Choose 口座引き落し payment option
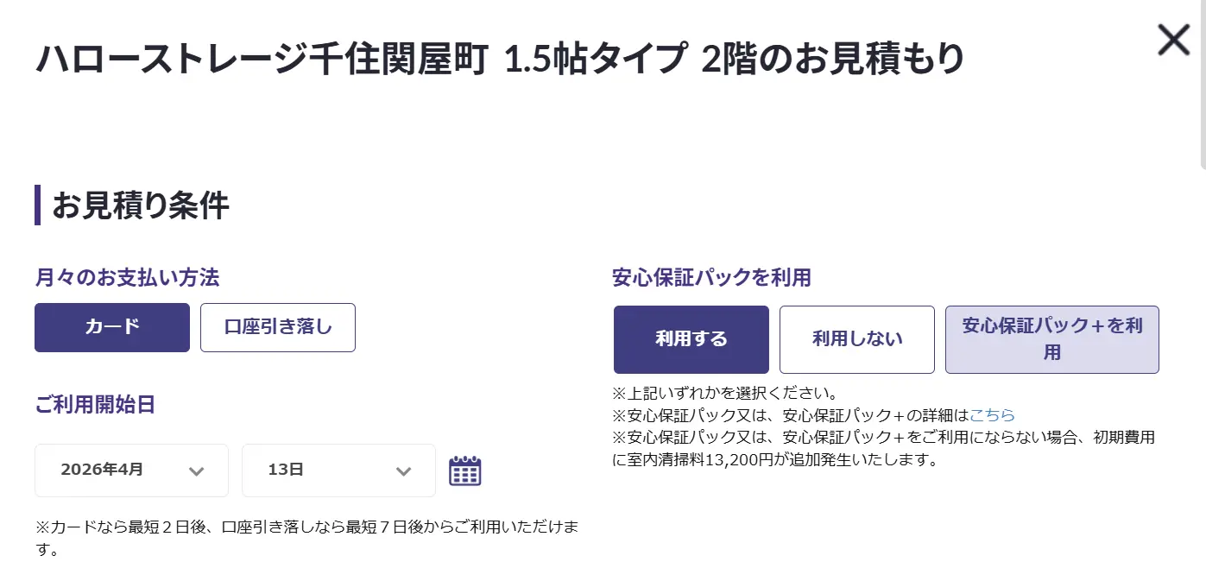This screenshot has width=1206, height=562. tap(278, 327)
